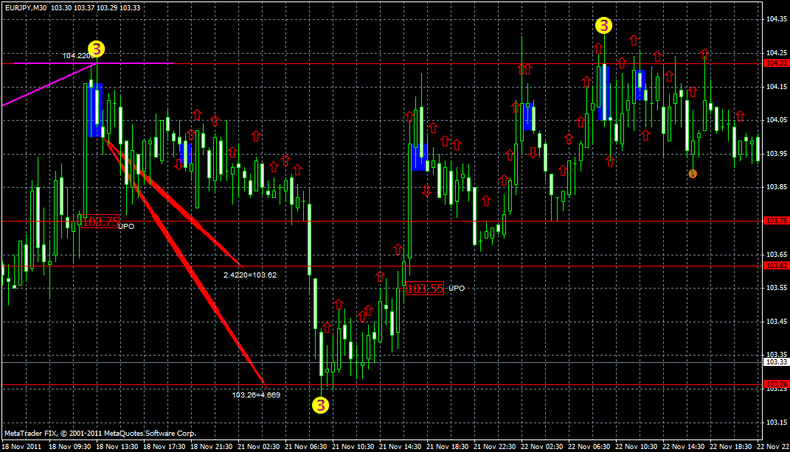Screen dimensions: 790x452
Task: Click the "104.2200" label near the magenta trendline
Action: [x=80, y=54]
